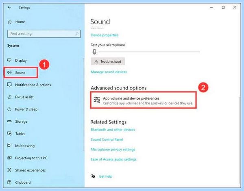The width and height of the screenshot is (244, 191).
Task: Open Multitasking settings
Action: 25,146
